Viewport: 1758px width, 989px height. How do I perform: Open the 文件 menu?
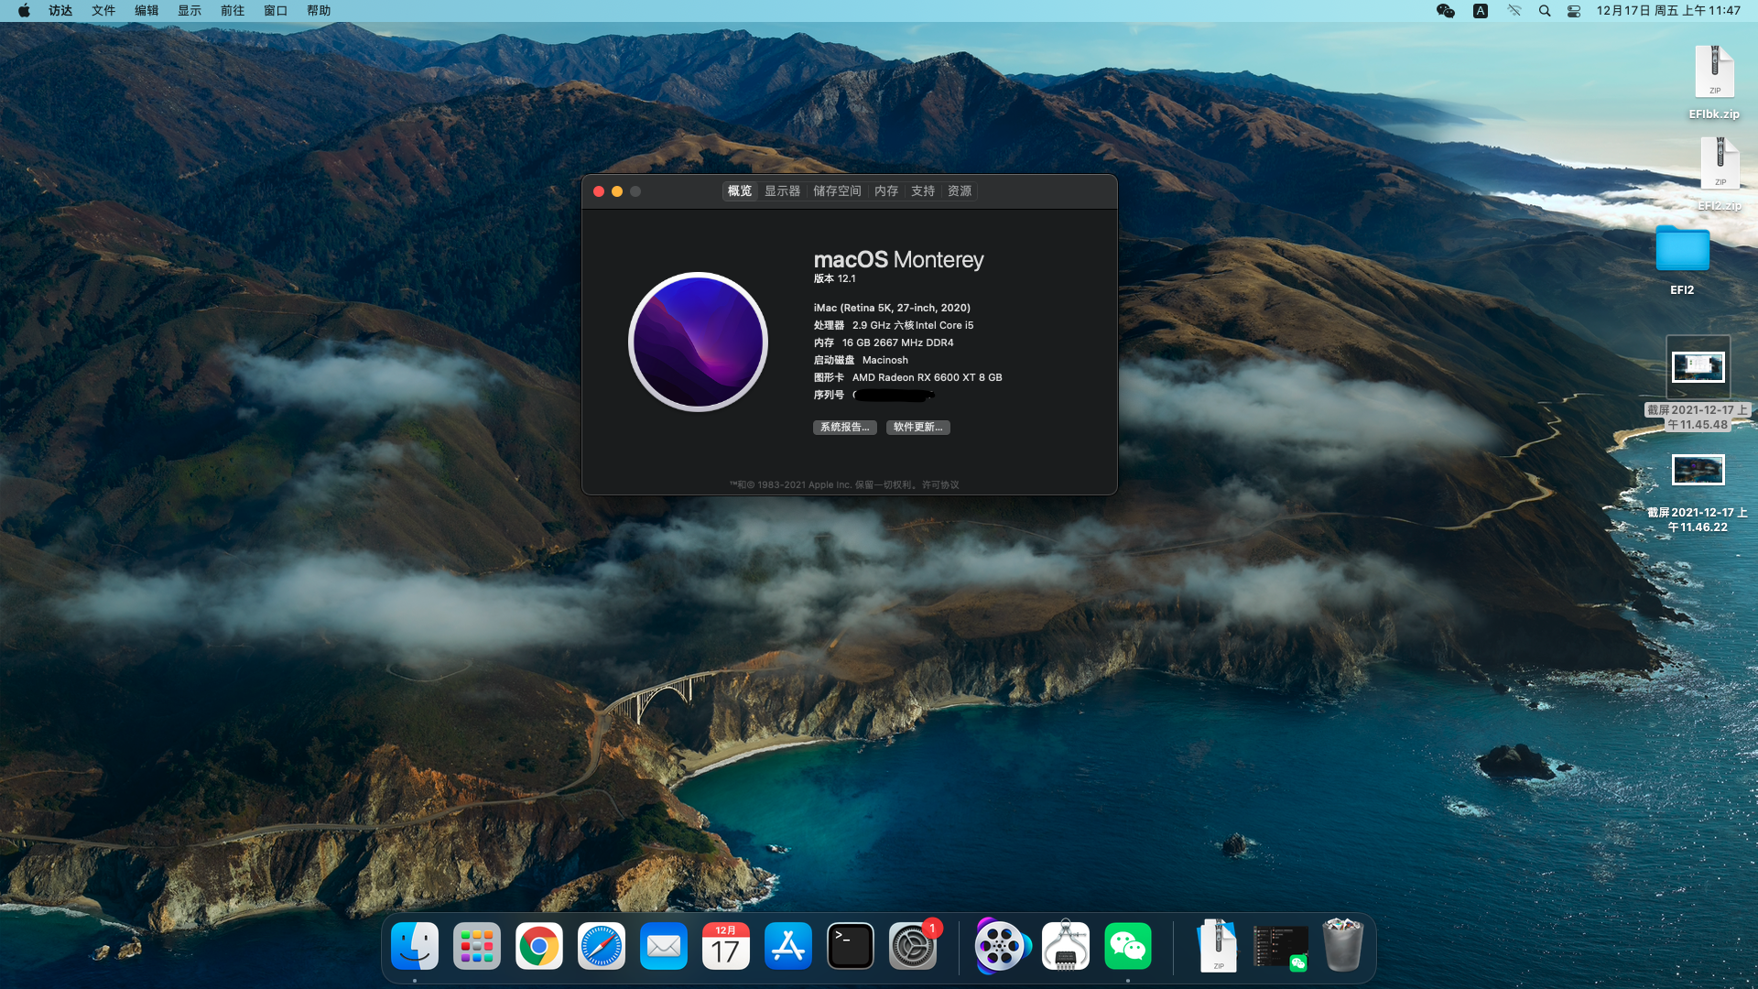pyautogui.click(x=103, y=11)
